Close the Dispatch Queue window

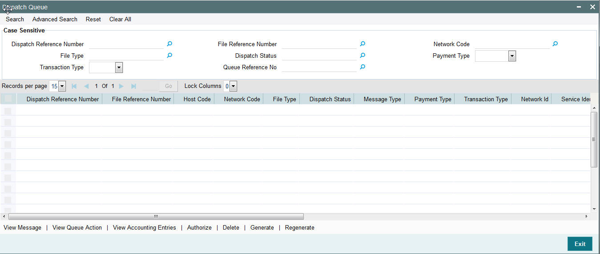point(592,7)
